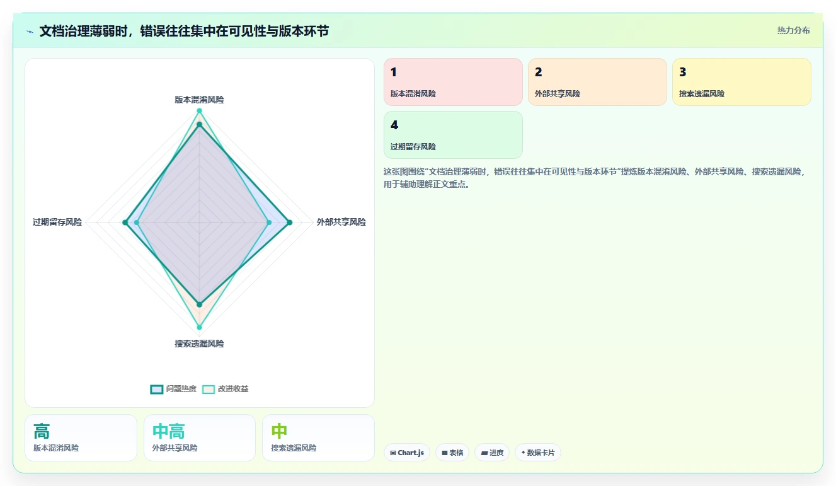Click the 中高 外部共享风险 stat card
Image resolution: width=836 pixels, height=486 pixels.
point(200,438)
